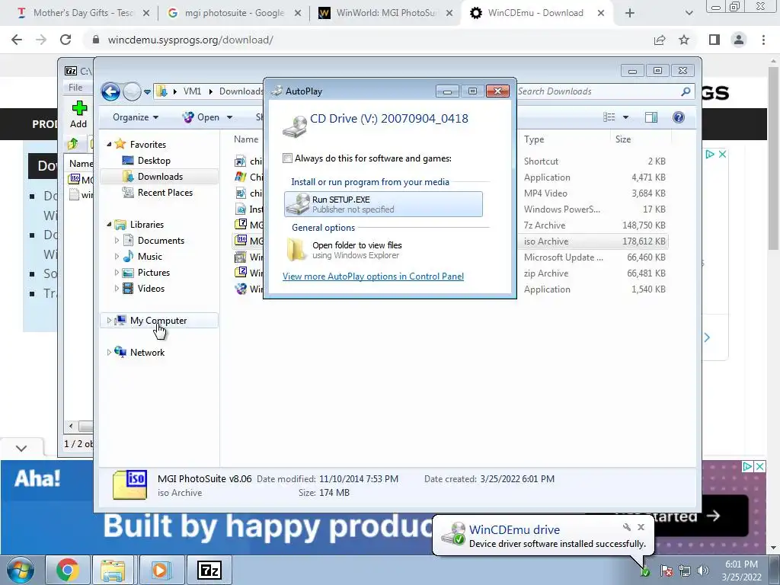Image resolution: width=780 pixels, height=585 pixels.
Task: Select the zip Archive 66,481 KB row
Action: (450, 273)
